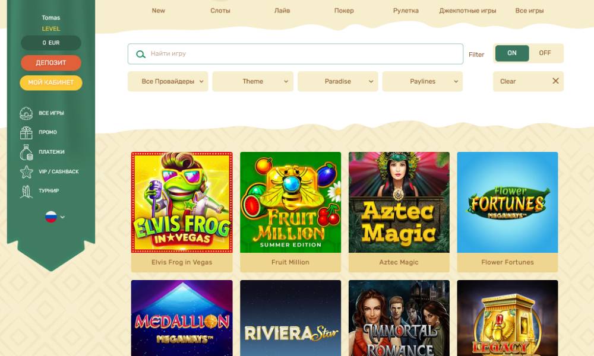Expand the Paylines dropdown
Image resolution: width=594 pixels, height=356 pixels.
(x=422, y=81)
